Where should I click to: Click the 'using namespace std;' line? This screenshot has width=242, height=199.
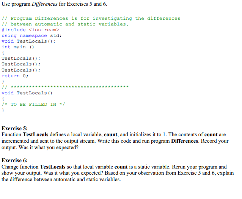31,36
